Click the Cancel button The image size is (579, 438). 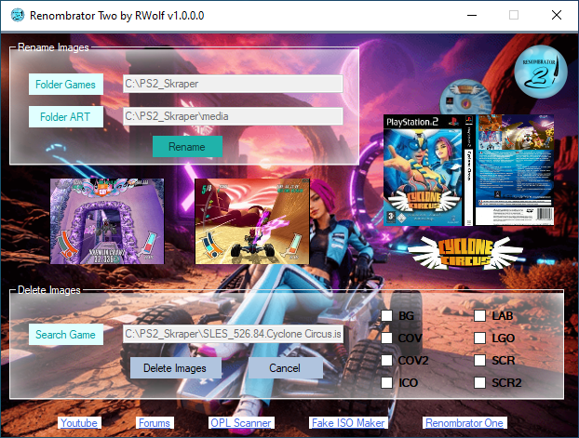285,368
